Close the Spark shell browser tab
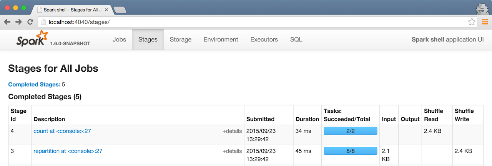 pos(106,10)
